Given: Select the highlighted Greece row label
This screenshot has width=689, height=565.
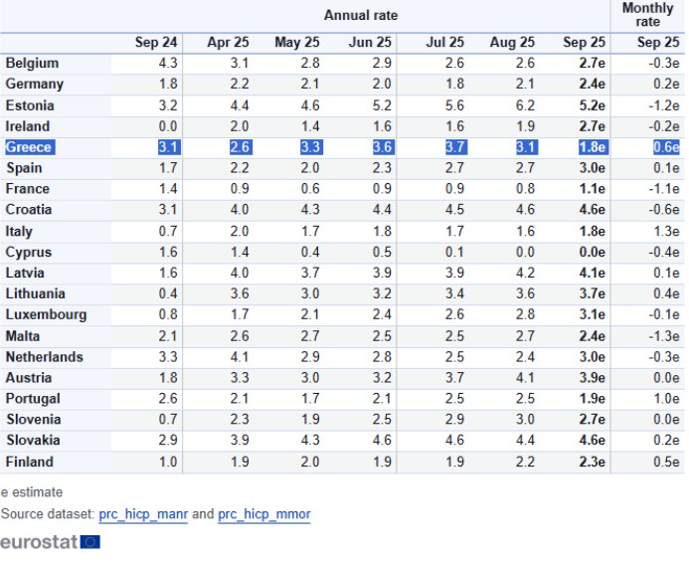Looking at the screenshot, I should coord(29,147).
